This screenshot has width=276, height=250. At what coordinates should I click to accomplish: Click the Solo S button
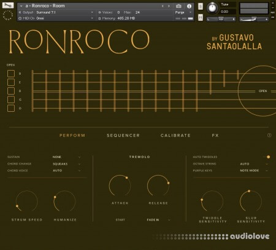[201, 6]
